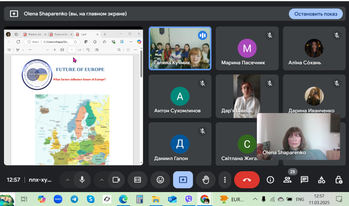
Task: Show hidden system tray icons chevron
Action: (x=255, y=199)
